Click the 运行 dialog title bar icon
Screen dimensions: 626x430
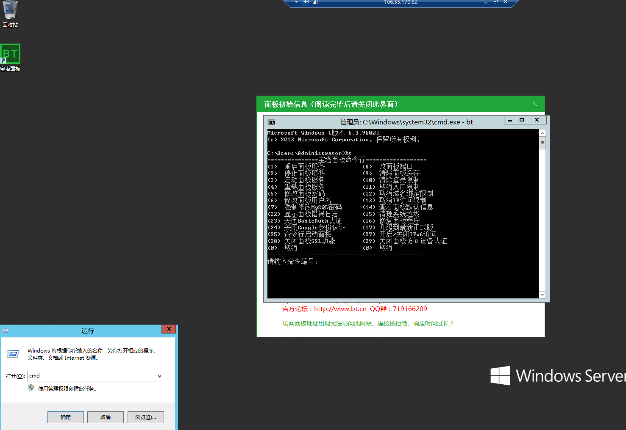click(x=6, y=331)
